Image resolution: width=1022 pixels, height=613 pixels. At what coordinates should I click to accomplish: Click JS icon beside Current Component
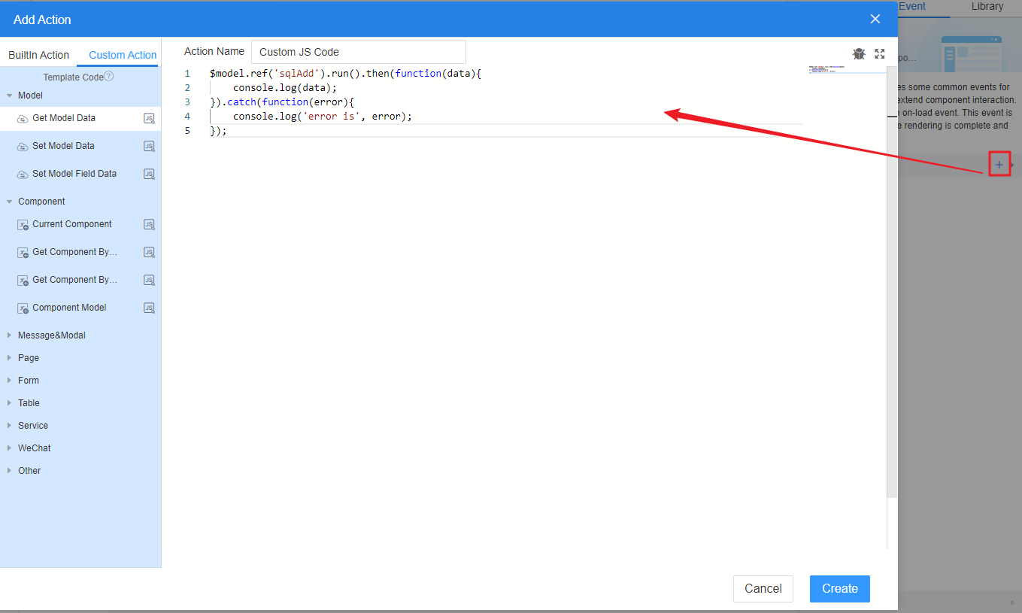point(149,225)
